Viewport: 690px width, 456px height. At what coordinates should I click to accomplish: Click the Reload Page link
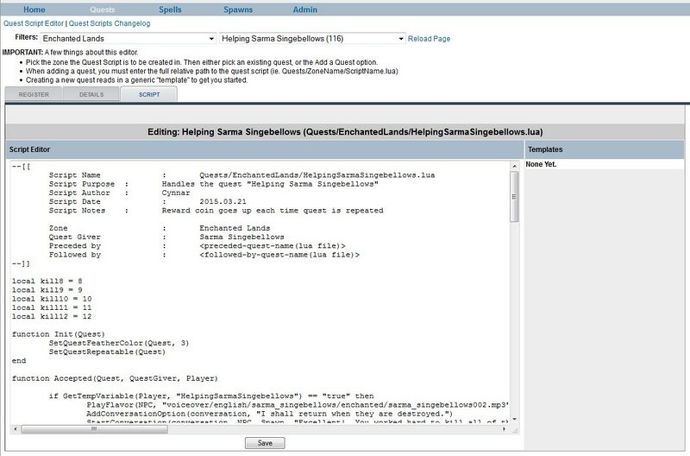click(429, 39)
